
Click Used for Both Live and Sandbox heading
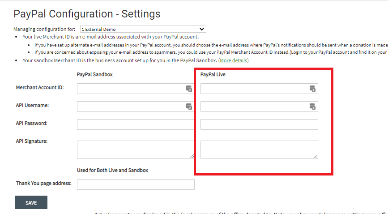pyautogui.click(x=112, y=170)
